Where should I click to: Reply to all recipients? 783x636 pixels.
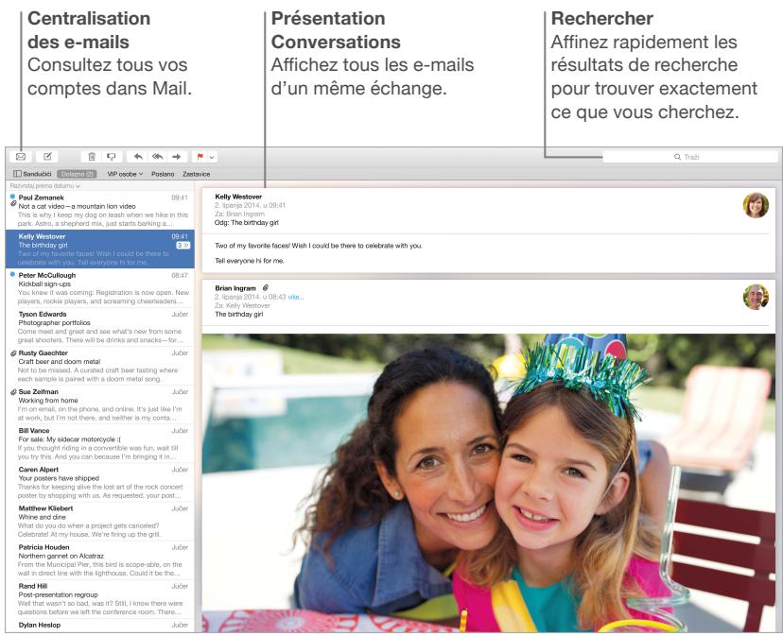(x=157, y=157)
